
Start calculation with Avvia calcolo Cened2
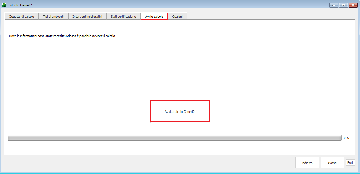180,111
